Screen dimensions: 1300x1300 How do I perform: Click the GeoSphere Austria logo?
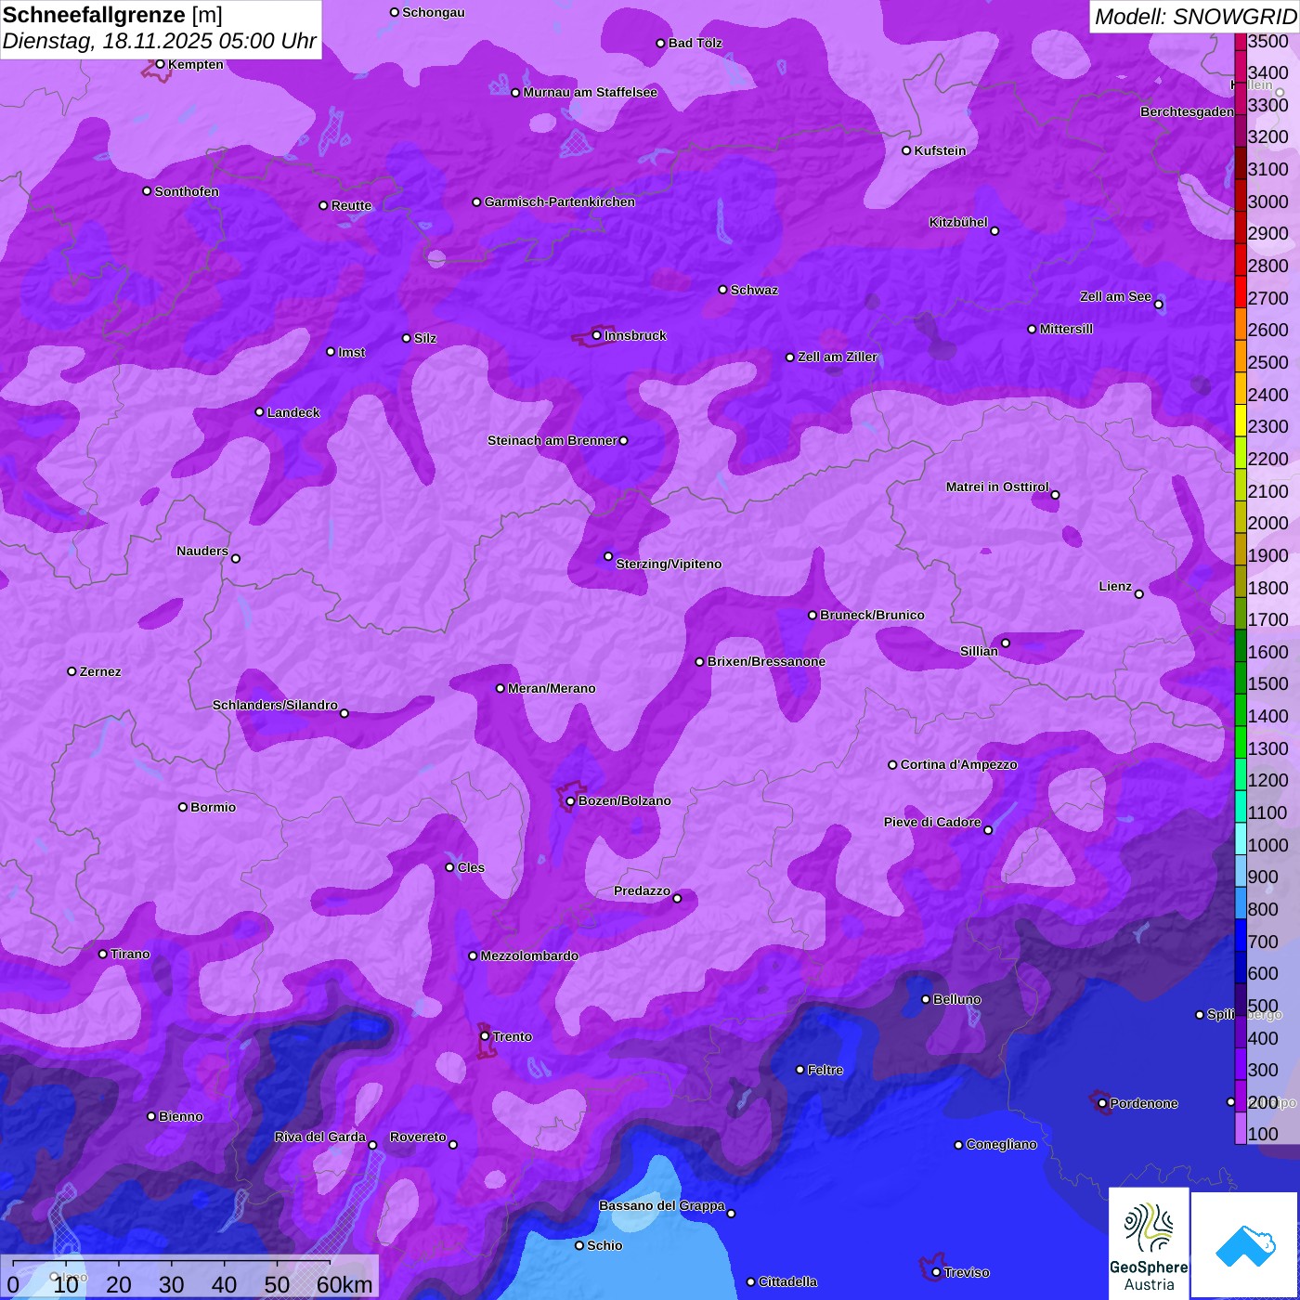point(1149,1246)
